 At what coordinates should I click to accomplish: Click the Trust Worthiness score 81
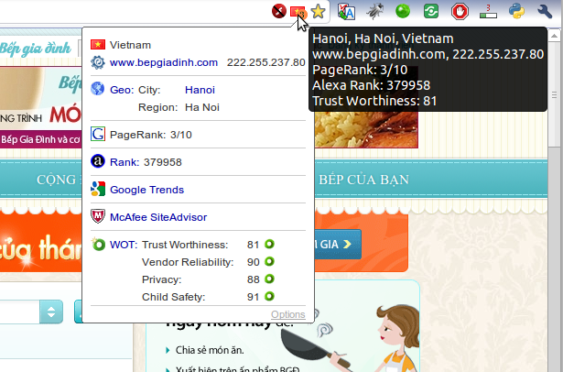(254, 245)
